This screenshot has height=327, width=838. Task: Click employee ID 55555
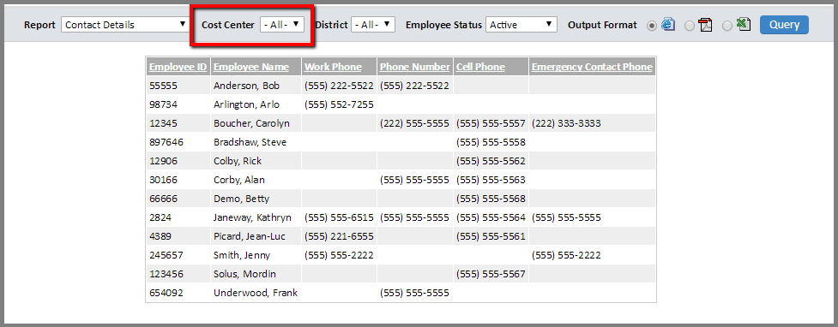pos(163,86)
